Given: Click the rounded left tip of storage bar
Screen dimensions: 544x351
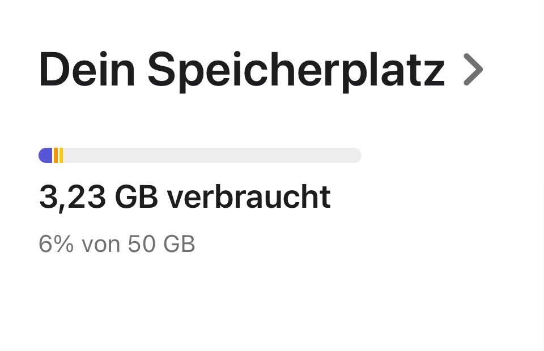Looking at the screenshot, I should point(41,155).
